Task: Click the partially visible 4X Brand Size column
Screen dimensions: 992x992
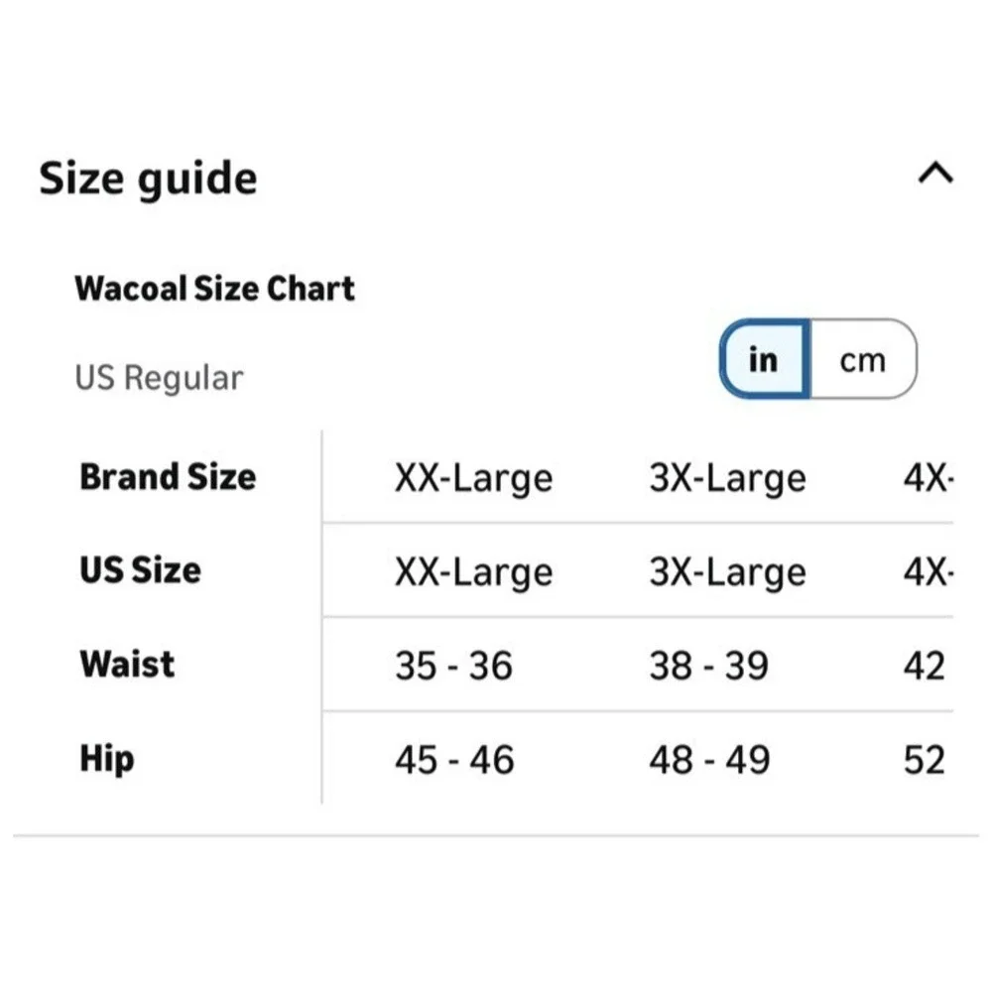Action: click(929, 478)
